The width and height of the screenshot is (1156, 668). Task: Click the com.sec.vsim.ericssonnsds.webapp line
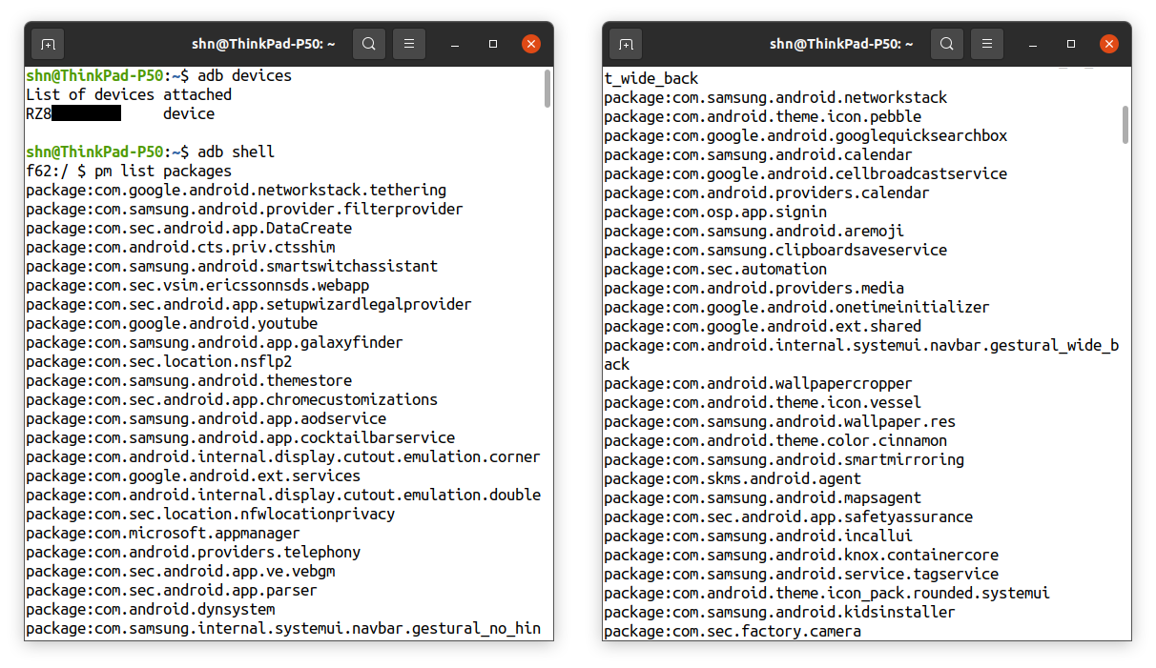coord(197,285)
